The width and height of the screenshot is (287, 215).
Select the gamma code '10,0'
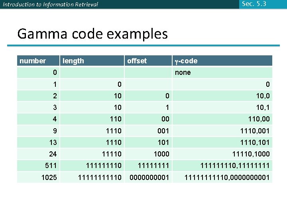click(222, 96)
